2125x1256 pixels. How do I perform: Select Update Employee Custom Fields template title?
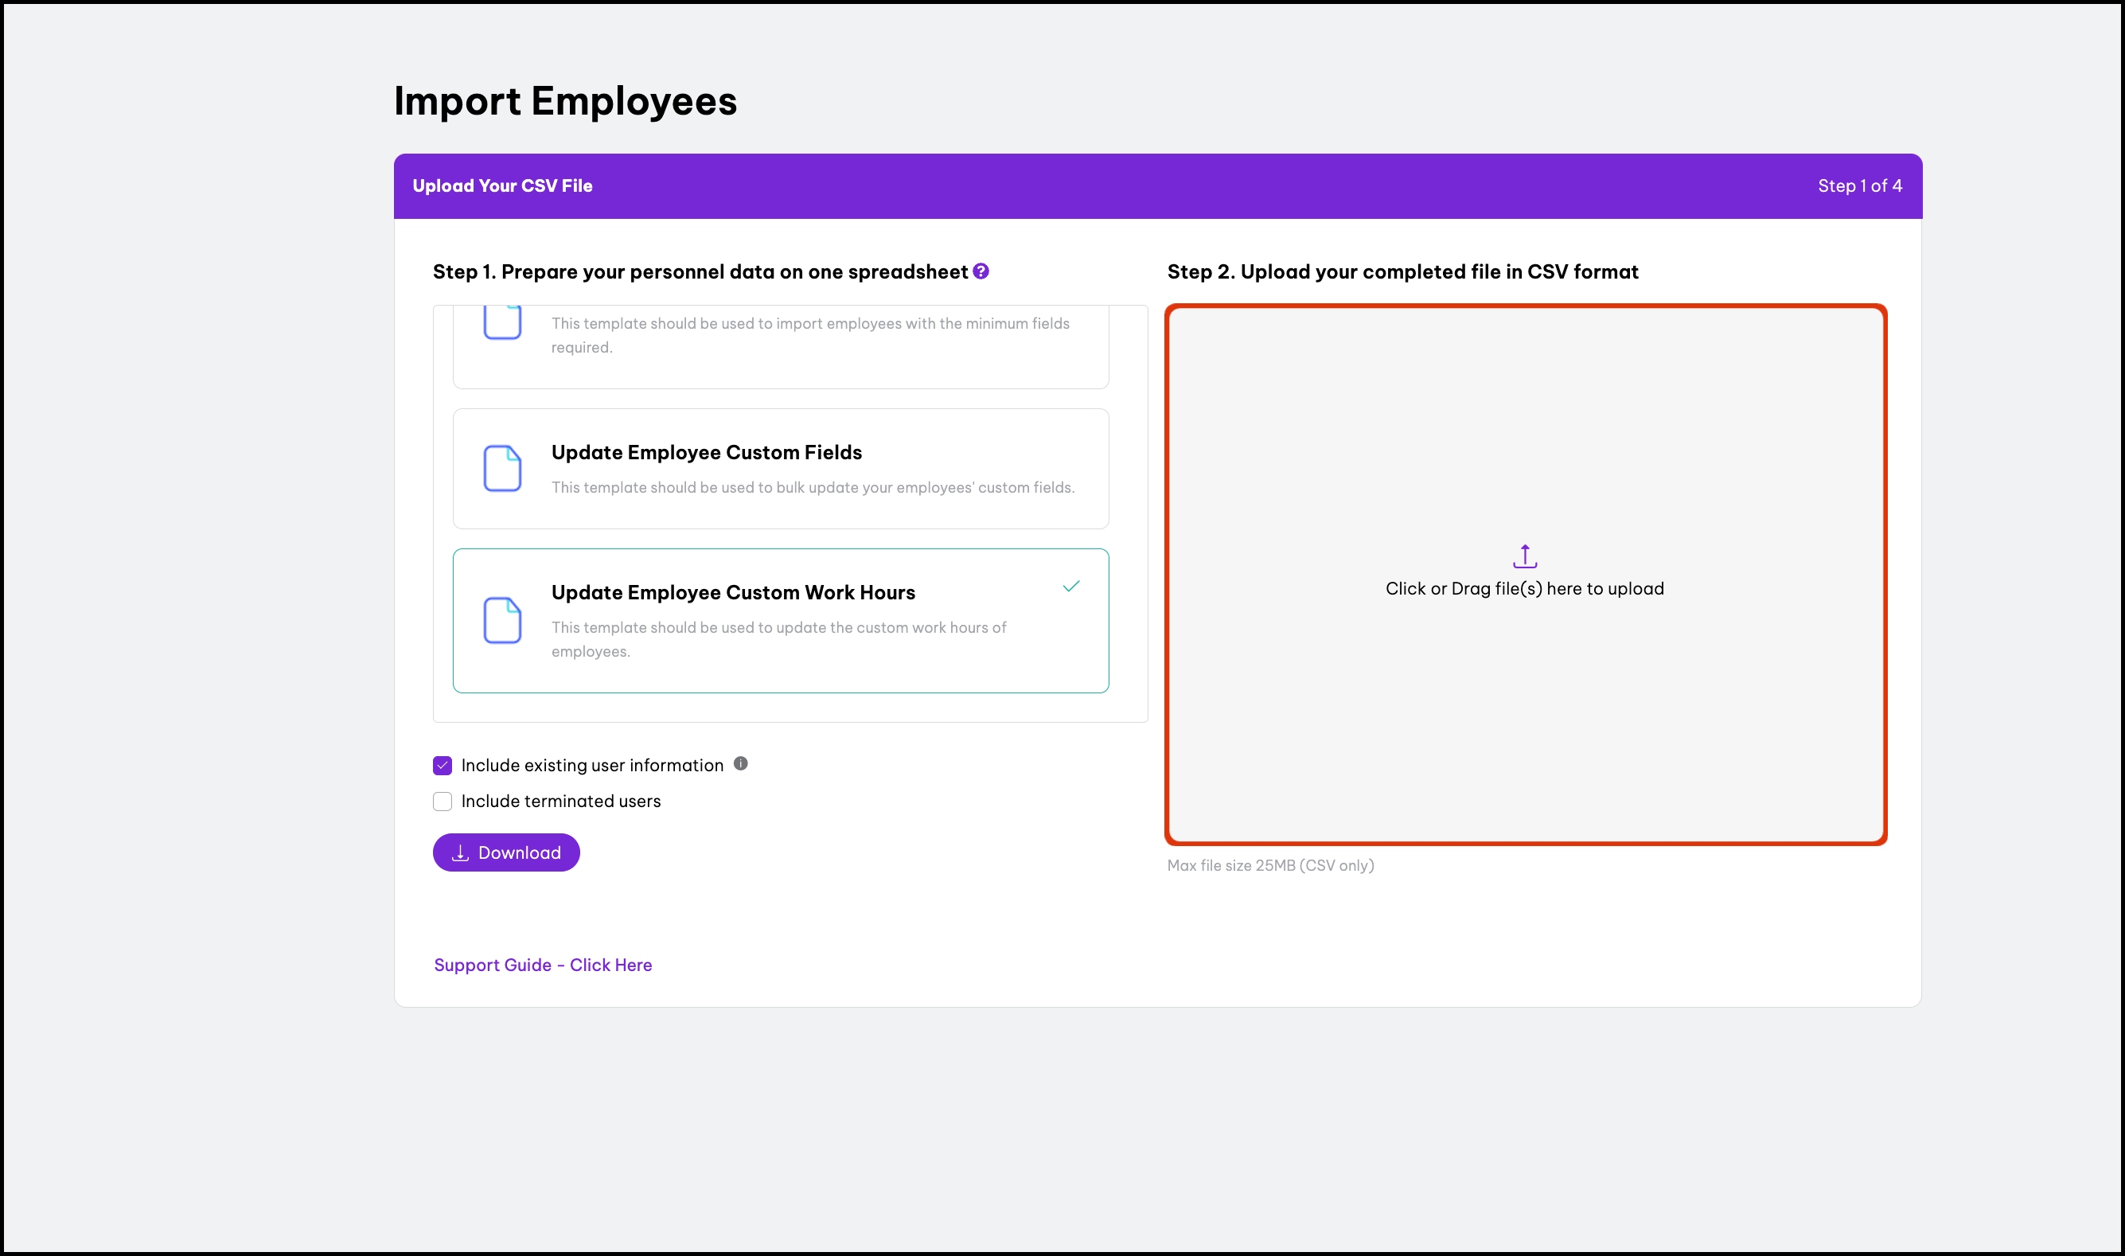tap(706, 453)
